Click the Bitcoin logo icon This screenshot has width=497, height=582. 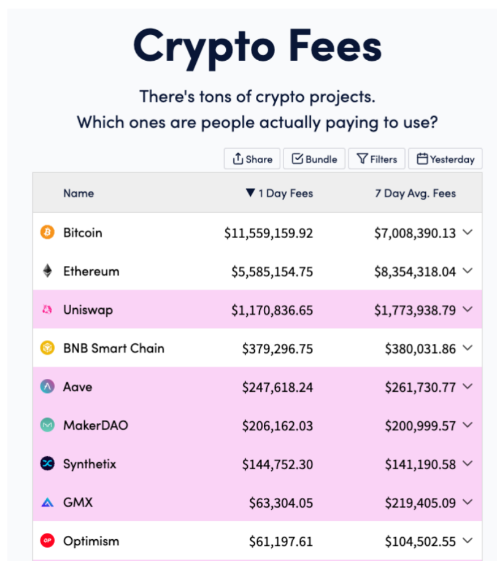click(x=47, y=233)
